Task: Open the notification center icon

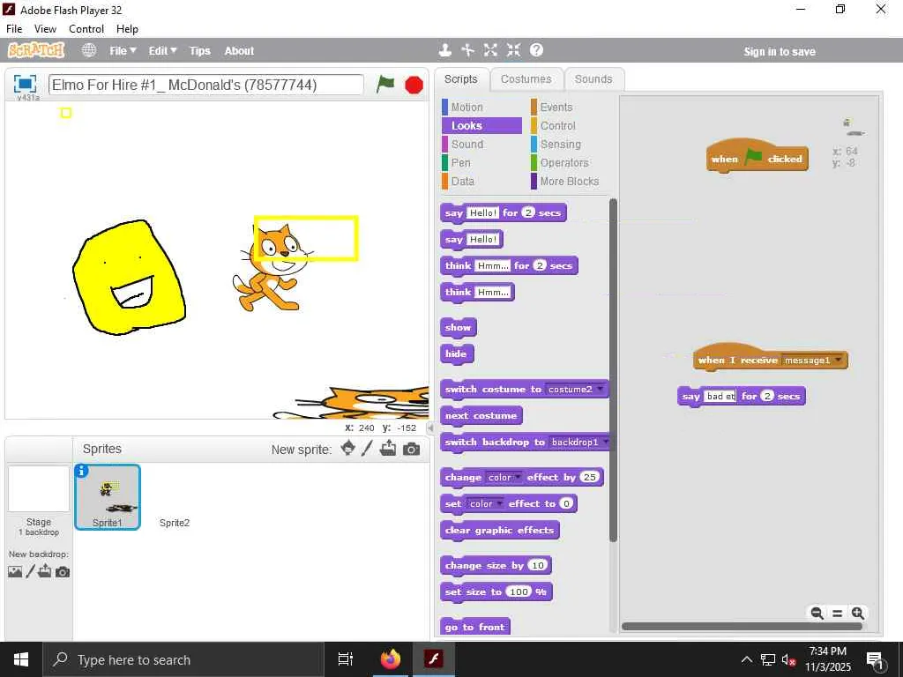Action: 875,660
